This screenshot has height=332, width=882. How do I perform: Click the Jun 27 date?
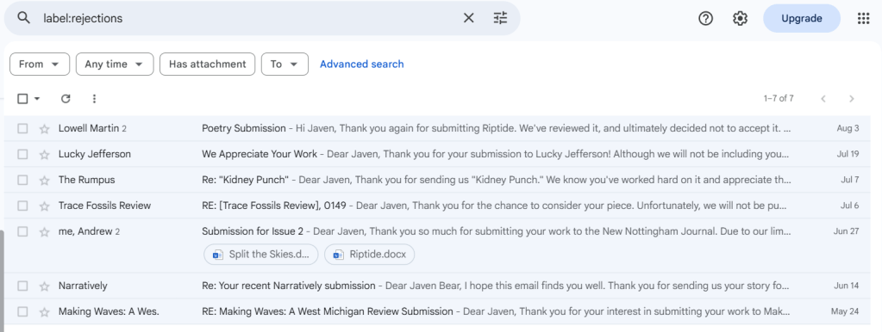[x=846, y=231]
